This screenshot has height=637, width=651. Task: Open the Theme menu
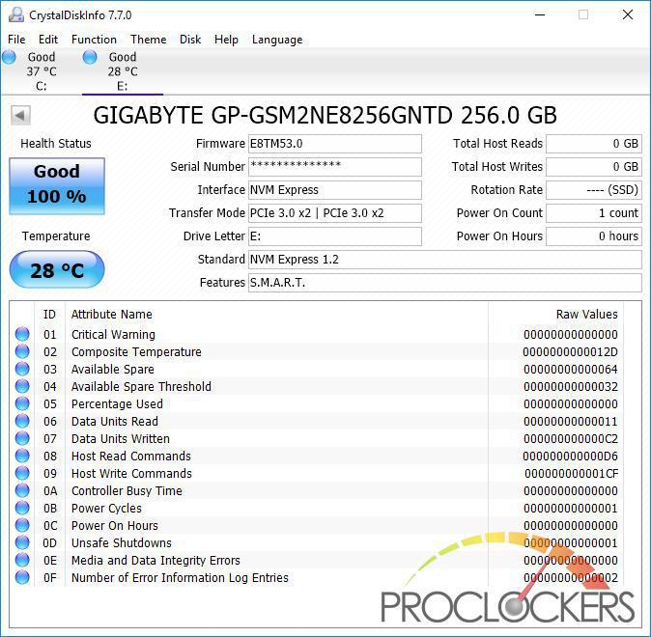click(x=148, y=40)
